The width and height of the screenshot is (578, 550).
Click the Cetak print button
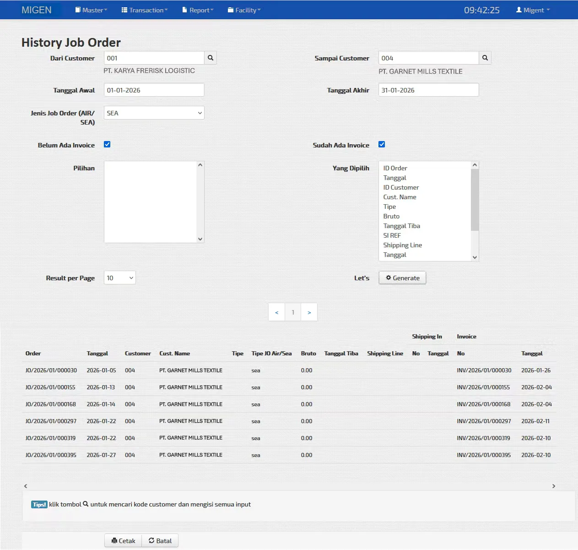point(123,541)
